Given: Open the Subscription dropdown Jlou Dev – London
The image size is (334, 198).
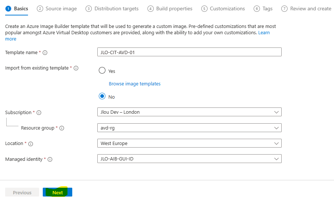Looking at the screenshot, I should click(189, 112).
